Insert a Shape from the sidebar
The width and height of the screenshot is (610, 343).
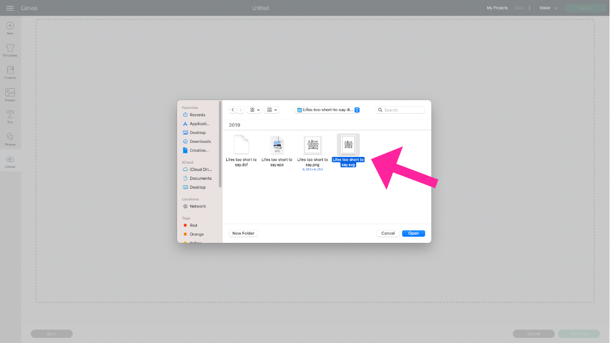(10, 138)
